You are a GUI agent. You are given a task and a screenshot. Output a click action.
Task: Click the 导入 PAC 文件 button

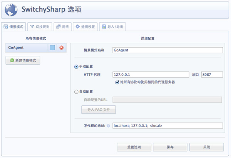pyautogui.click(x=99, y=110)
